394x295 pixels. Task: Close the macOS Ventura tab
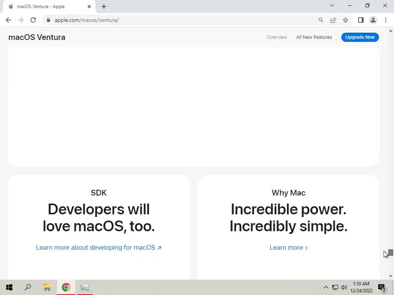(89, 7)
